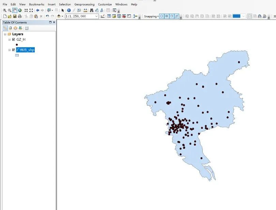Open the Snapping dropdown menu
This screenshot has width=276, height=210.
(x=158, y=16)
